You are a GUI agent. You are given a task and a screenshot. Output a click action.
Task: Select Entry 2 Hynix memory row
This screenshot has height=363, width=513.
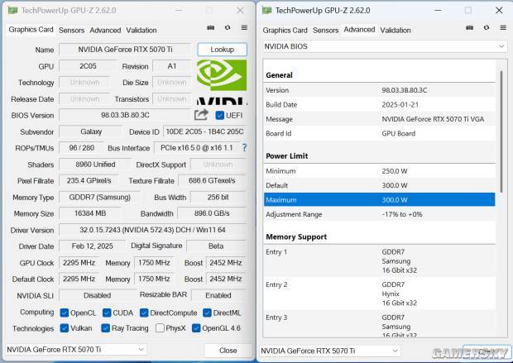(x=380, y=294)
